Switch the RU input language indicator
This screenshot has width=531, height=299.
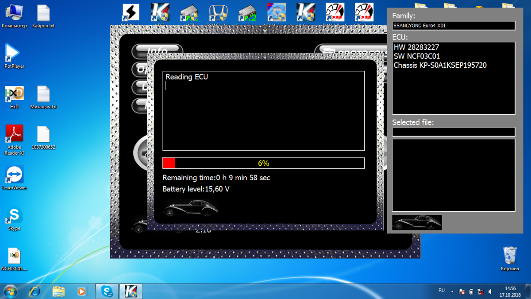point(442,291)
